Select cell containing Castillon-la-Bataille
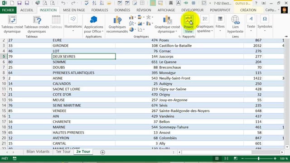290x163 pixels. [201, 46]
